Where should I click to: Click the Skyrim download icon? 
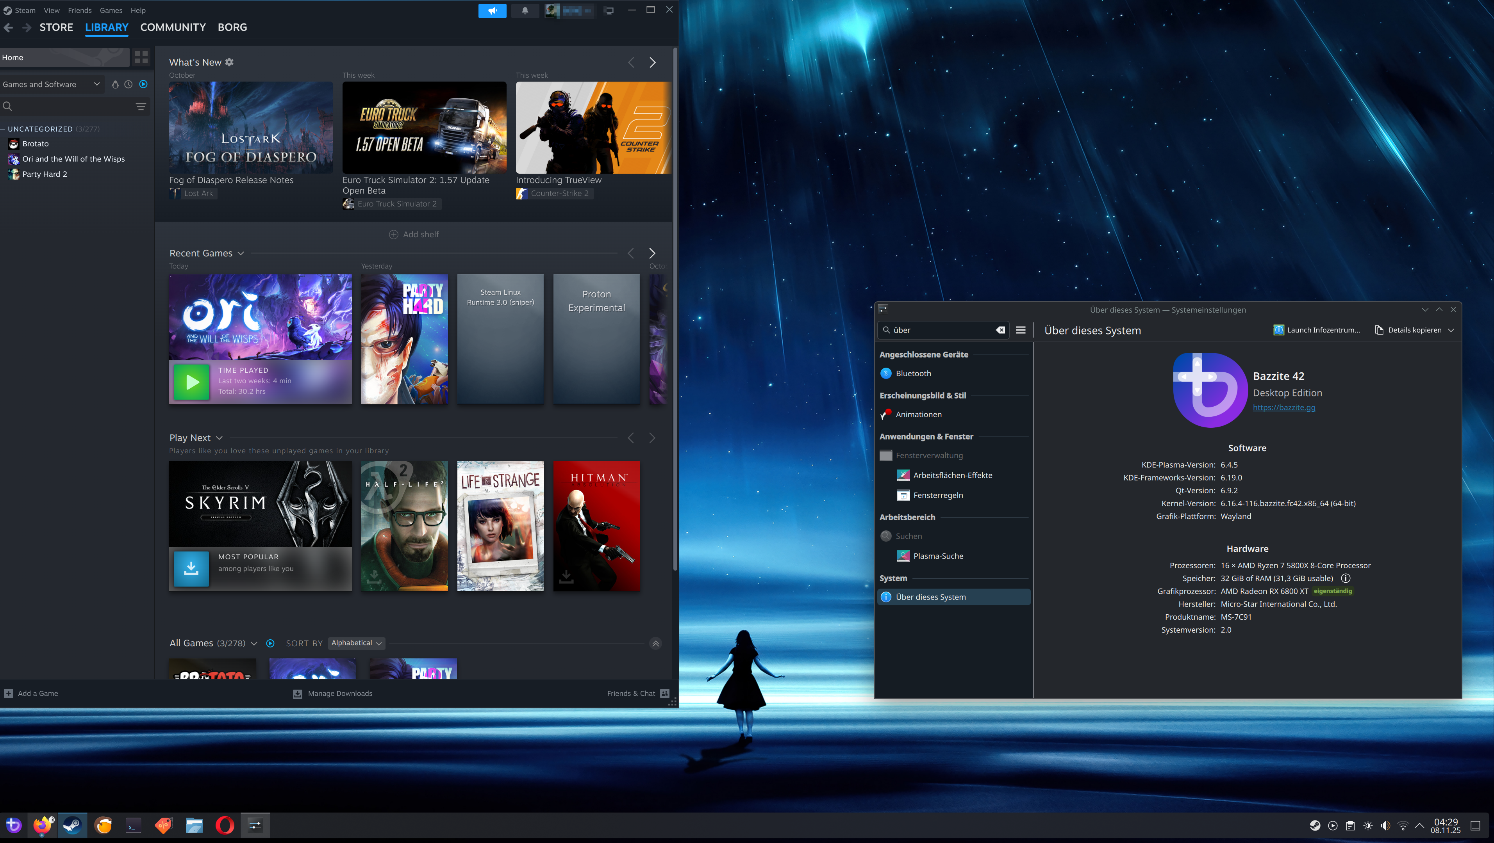[x=191, y=568]
